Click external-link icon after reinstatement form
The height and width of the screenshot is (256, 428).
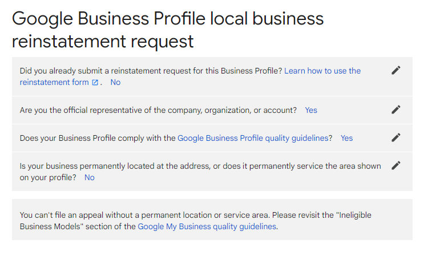(x=95, y=82)
